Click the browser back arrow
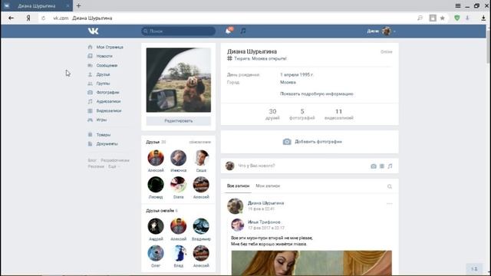The image size is (491, 276). click(11, 18)
